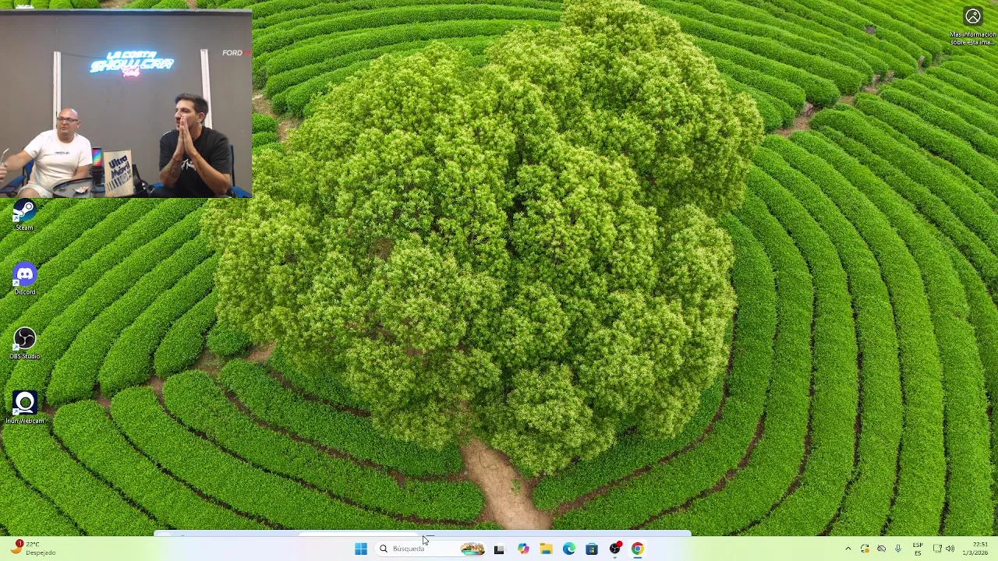Open the Windows Start menu
The height and width of the screenshot is (561, 998).
coord(361,549)
